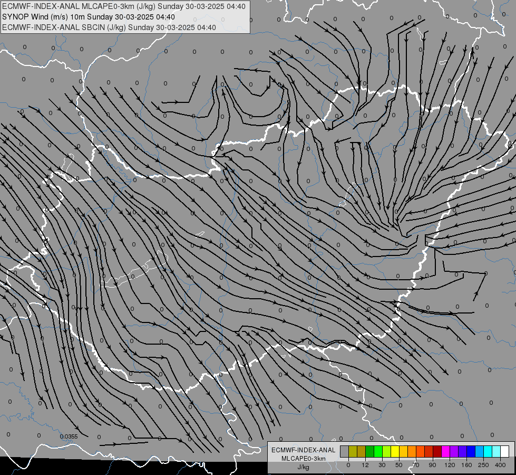Select the ECMWF-INDEX-ANAL SBCIN title line
Image resolution: width=516 pixels, height=475 pixels.
[x=109, y=27]
